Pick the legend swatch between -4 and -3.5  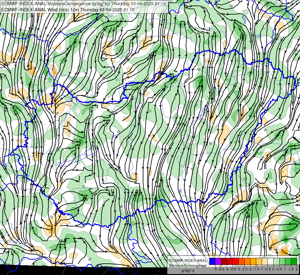tap(230, 261)
